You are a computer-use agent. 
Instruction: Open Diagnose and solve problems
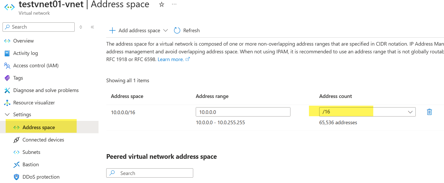46,90
